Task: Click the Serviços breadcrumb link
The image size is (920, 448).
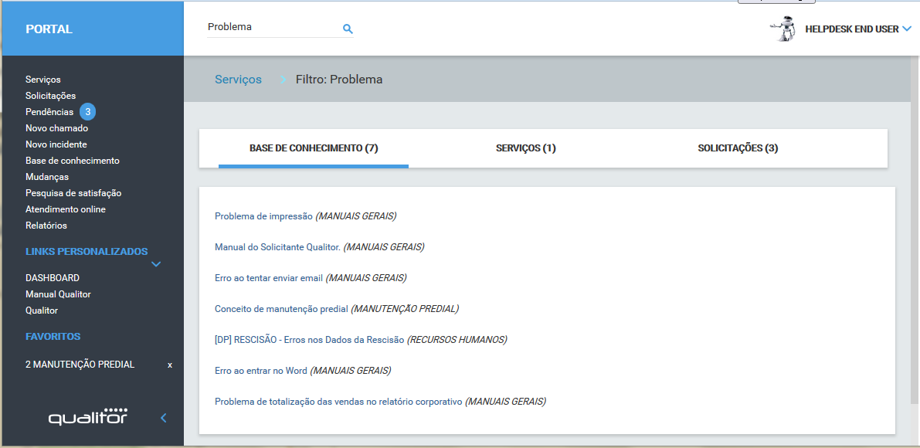Action: [238, 80]
